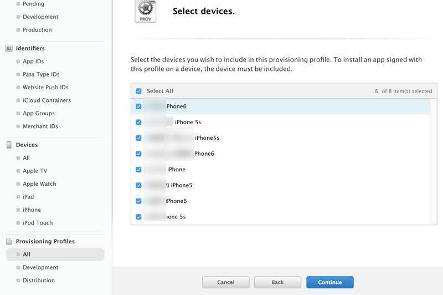
Task: Go back with the Back button
Action: 277,282
